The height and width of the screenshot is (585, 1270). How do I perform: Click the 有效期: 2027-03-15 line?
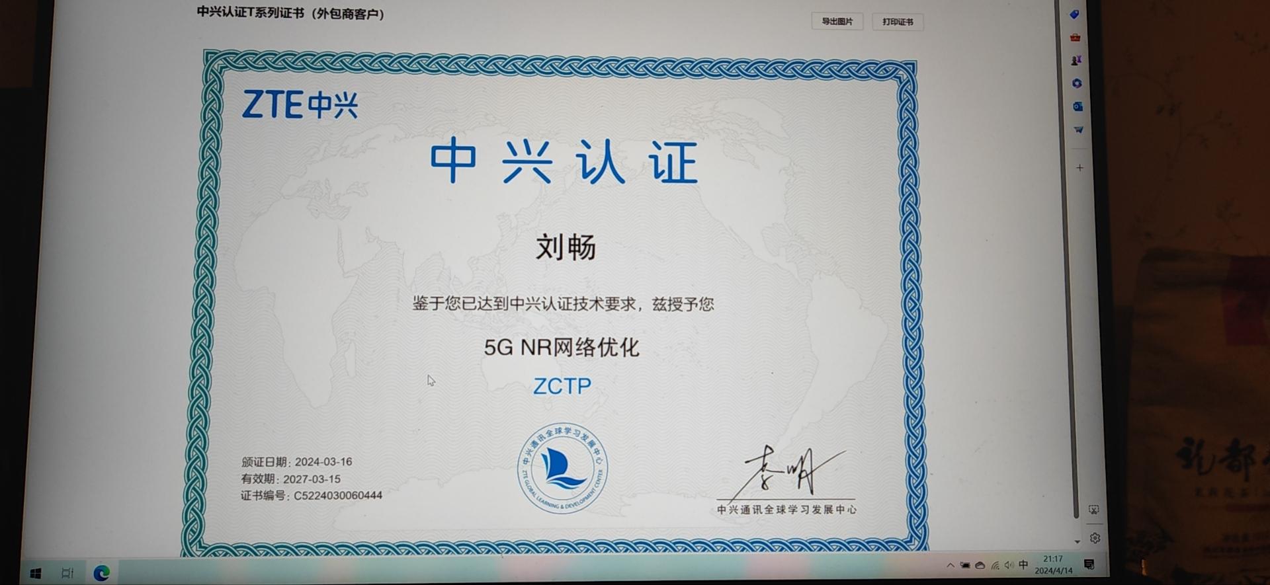[x=291, y=479]
